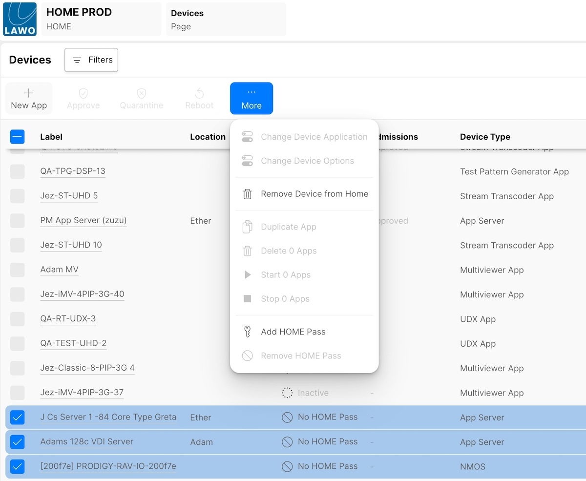This screenshot has height=481, width=586.
Task: Click the Devices Page breadcrumb
Action: tap(226, 19)
